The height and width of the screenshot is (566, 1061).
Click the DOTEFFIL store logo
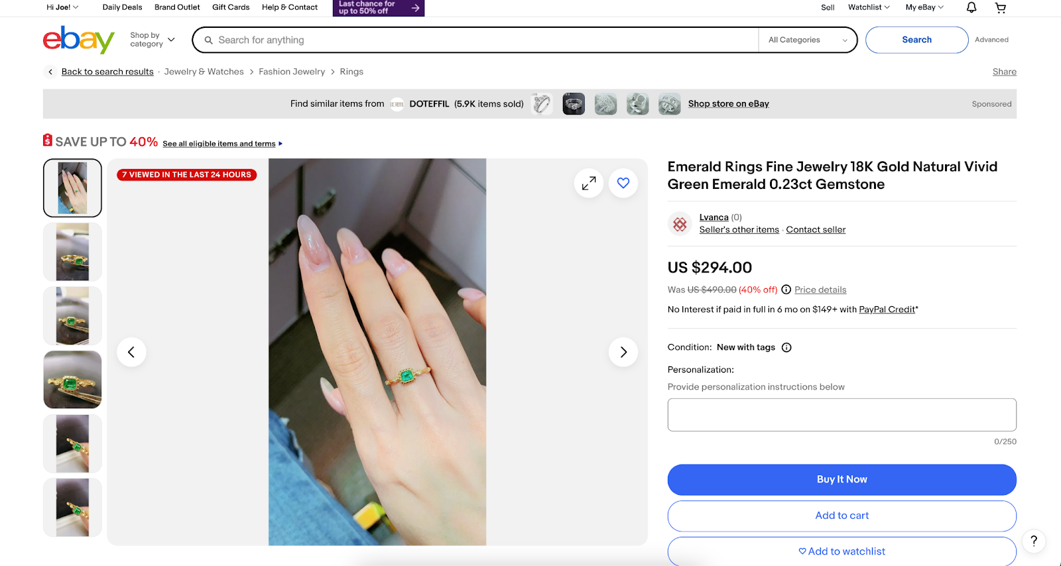click(397, 104)
